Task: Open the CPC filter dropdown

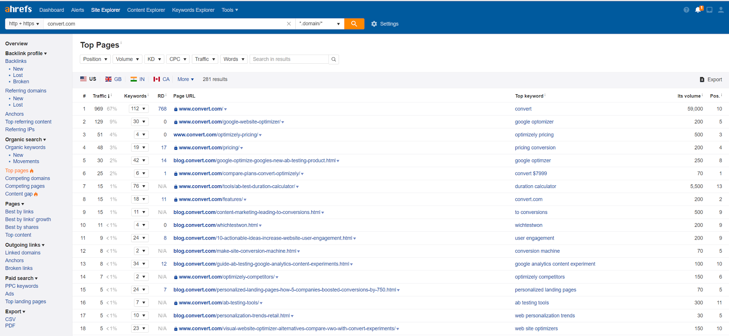Action: [x=178, y=59]
